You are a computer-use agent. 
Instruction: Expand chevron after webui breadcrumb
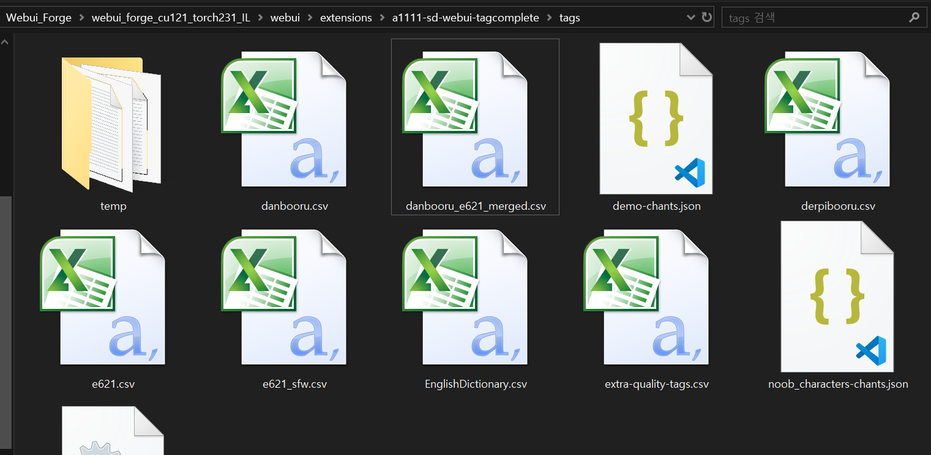click(x=310, y=18)
